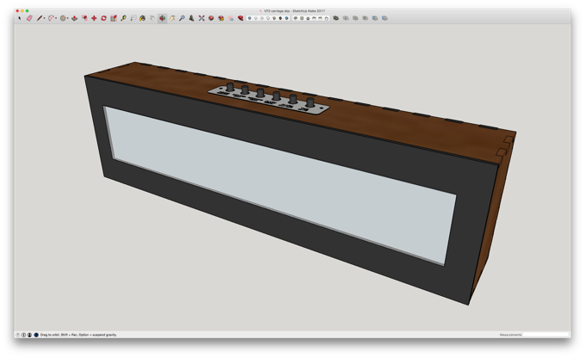Switch to Shaded style
This screenshot has height=358, width=585.
(274, 18)
